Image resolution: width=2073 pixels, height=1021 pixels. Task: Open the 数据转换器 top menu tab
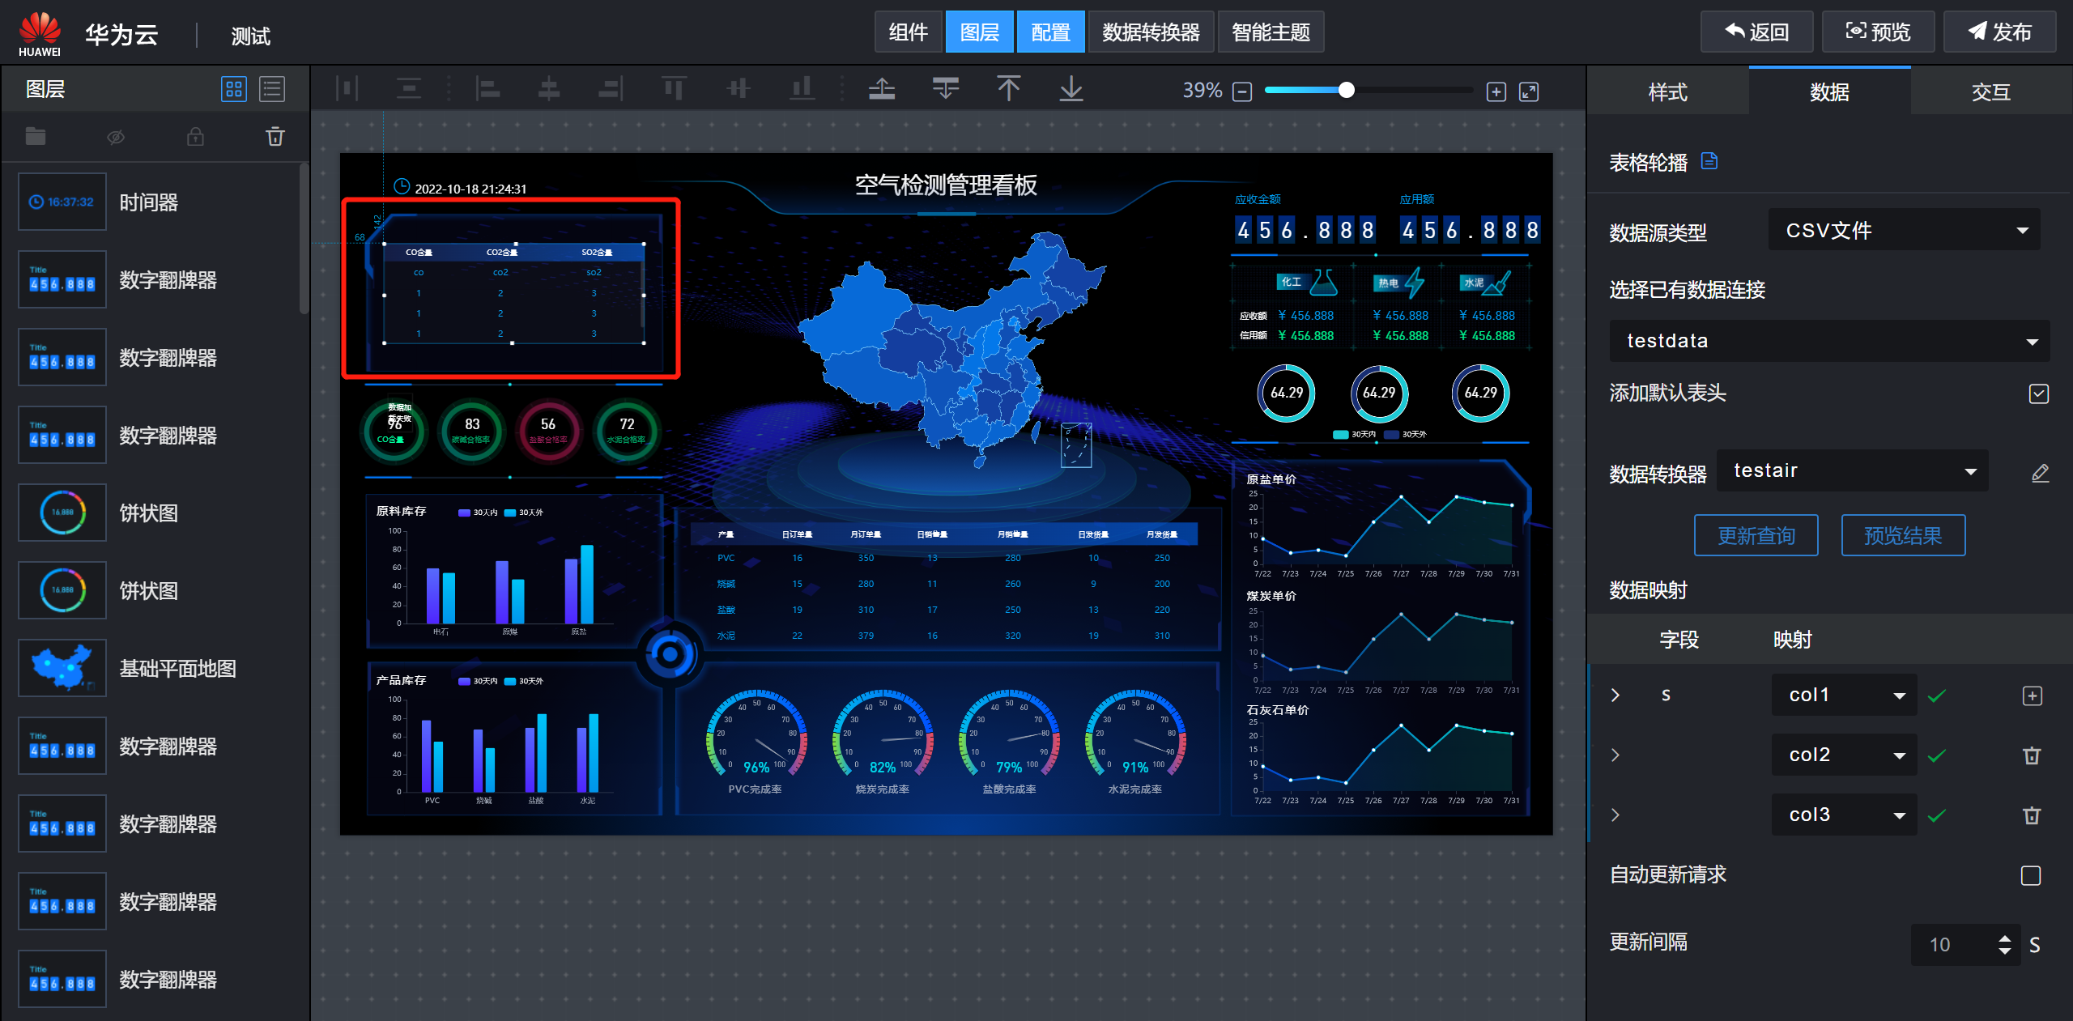[1151, 32]
